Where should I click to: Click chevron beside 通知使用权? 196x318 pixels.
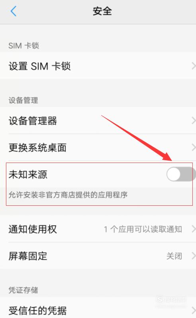pyautogui.click(x=194, y=229)
